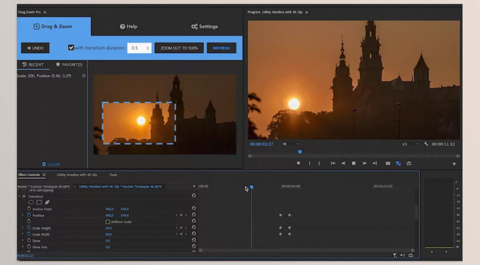Viewport: 480px width, 265px height.
Task: Click the Go to Out button
Action: tap(374, 163)
